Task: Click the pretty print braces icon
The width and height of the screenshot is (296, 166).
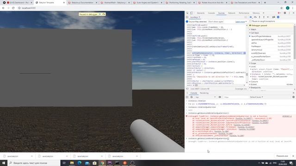Action: point(187,89)
